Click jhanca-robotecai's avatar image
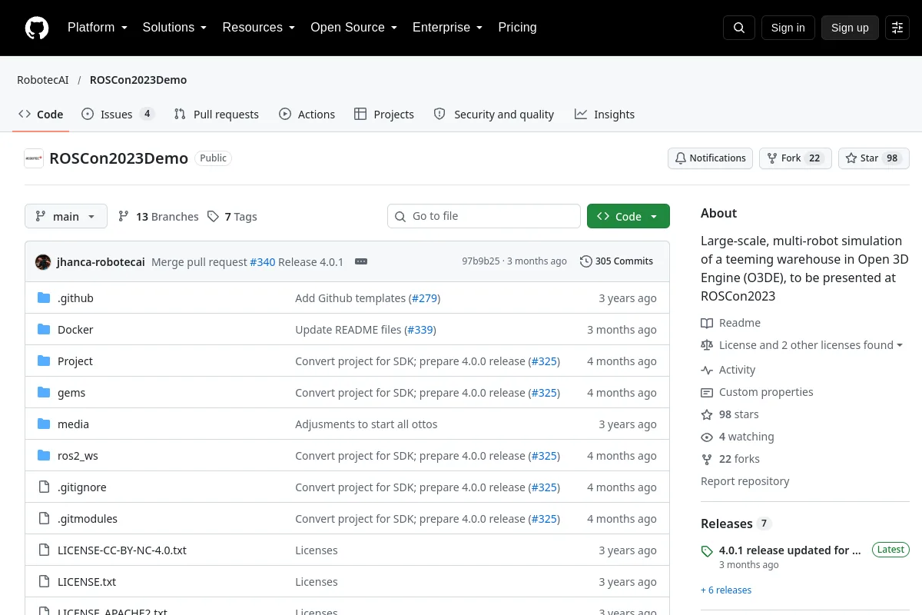 coord(43,261)
